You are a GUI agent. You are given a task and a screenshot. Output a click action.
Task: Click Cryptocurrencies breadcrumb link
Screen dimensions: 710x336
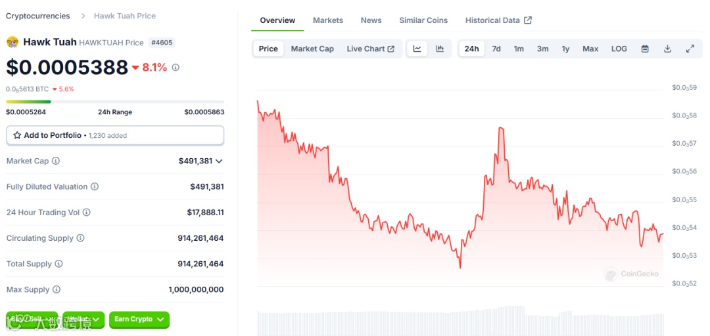pos(38,16)
